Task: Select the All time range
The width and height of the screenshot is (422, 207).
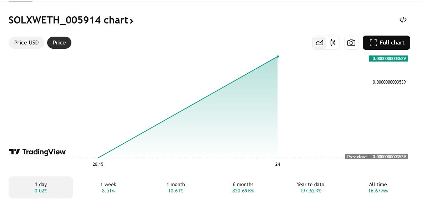Action: (378, 187)
